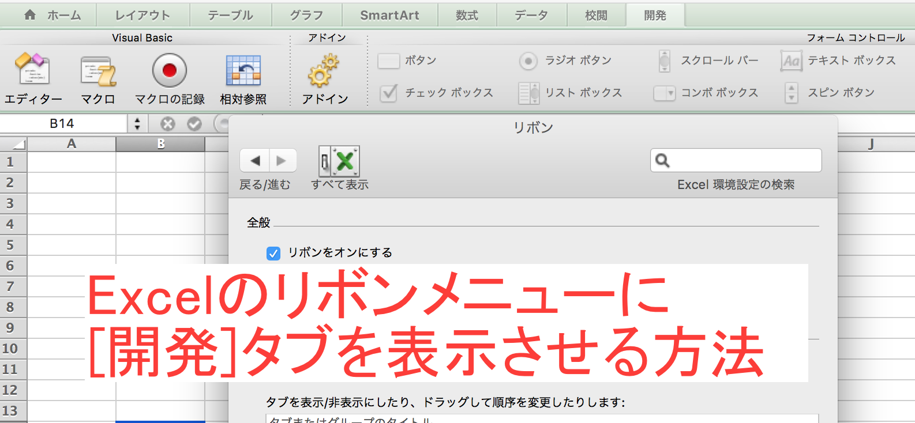Switch to the データ tab
The image size is (915, 423).
tap(531, 16)
